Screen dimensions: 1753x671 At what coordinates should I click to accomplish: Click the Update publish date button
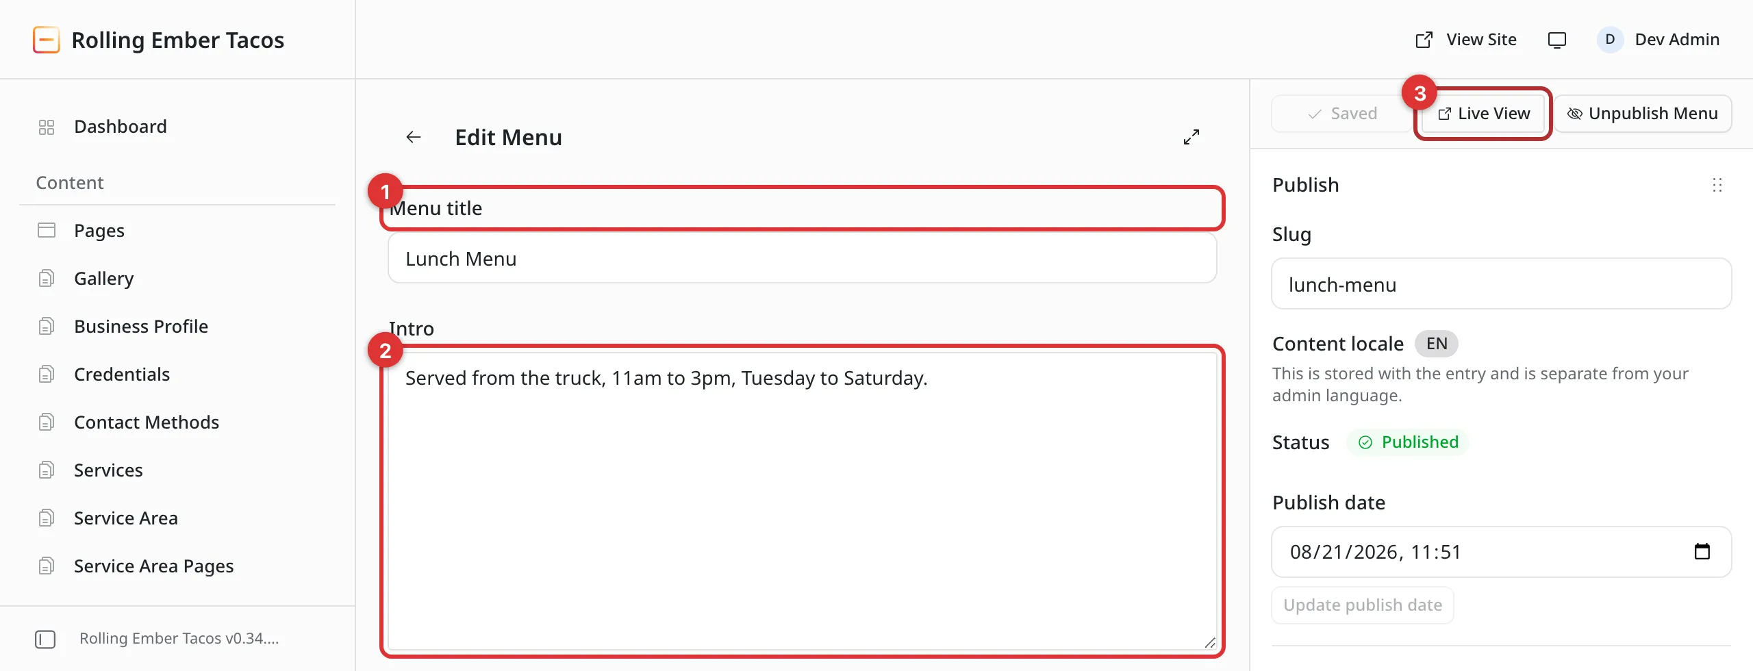[1363, 605]
